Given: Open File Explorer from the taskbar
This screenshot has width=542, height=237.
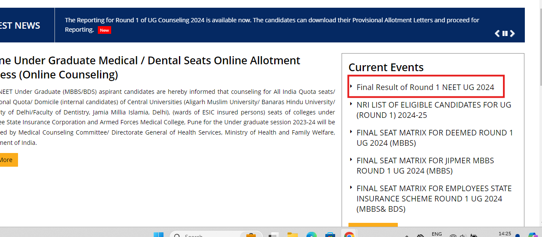Looking at the screenshot, I should 292,235.
